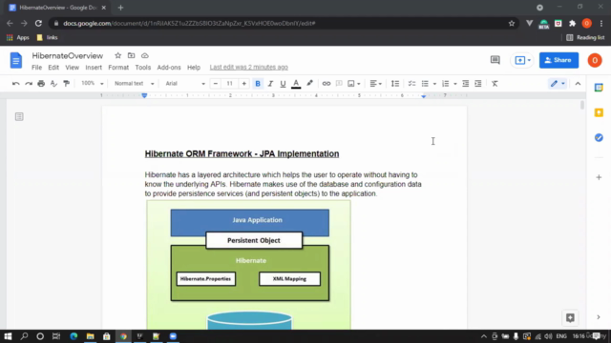Open the Arial font dropdown
This screenshot has width=611, height=343.
185,83
